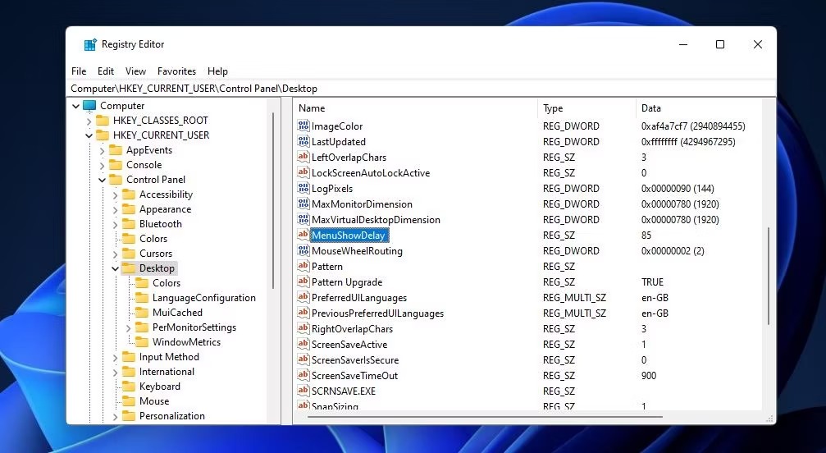Image resolution: width=826 pixels, height=453 pixels.
Task: Select the MuiCached key
Action: point(177,313)
